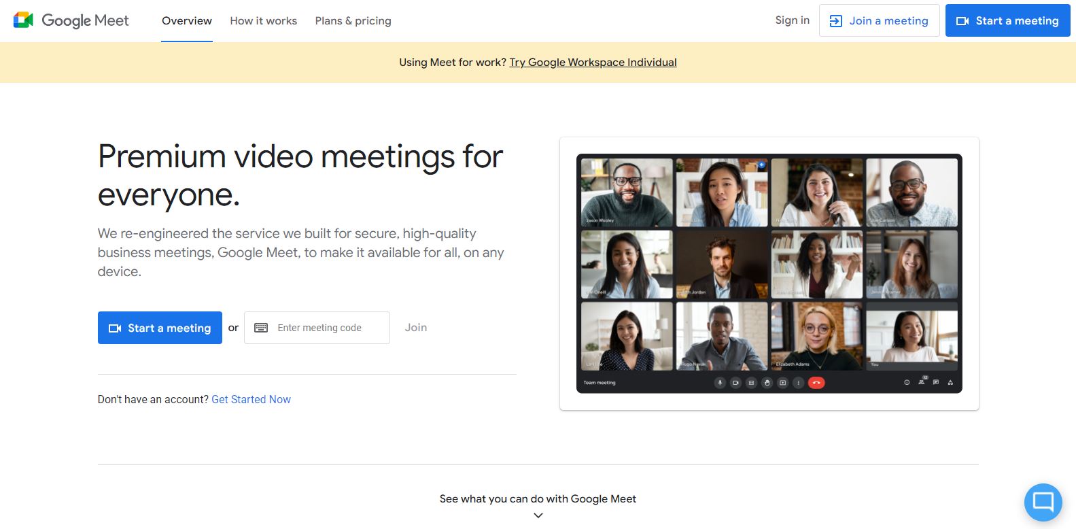Viewport: 1076px width, 529px height.
Task: Click the header Start a meeting button
Action: [x=1008, y=21]
